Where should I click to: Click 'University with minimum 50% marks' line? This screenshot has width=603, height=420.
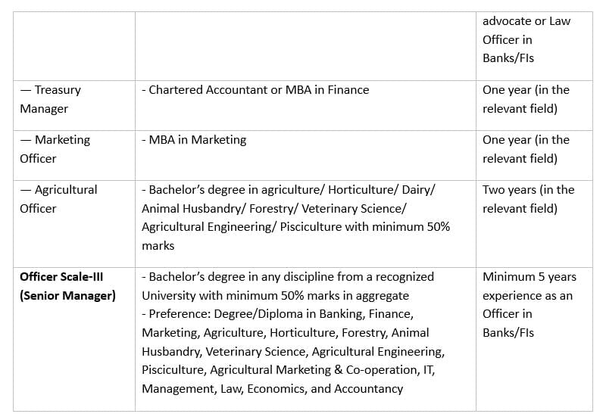point(275,296)
